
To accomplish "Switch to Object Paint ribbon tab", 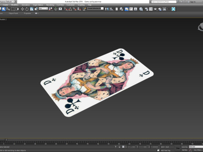I will [13, 14].
